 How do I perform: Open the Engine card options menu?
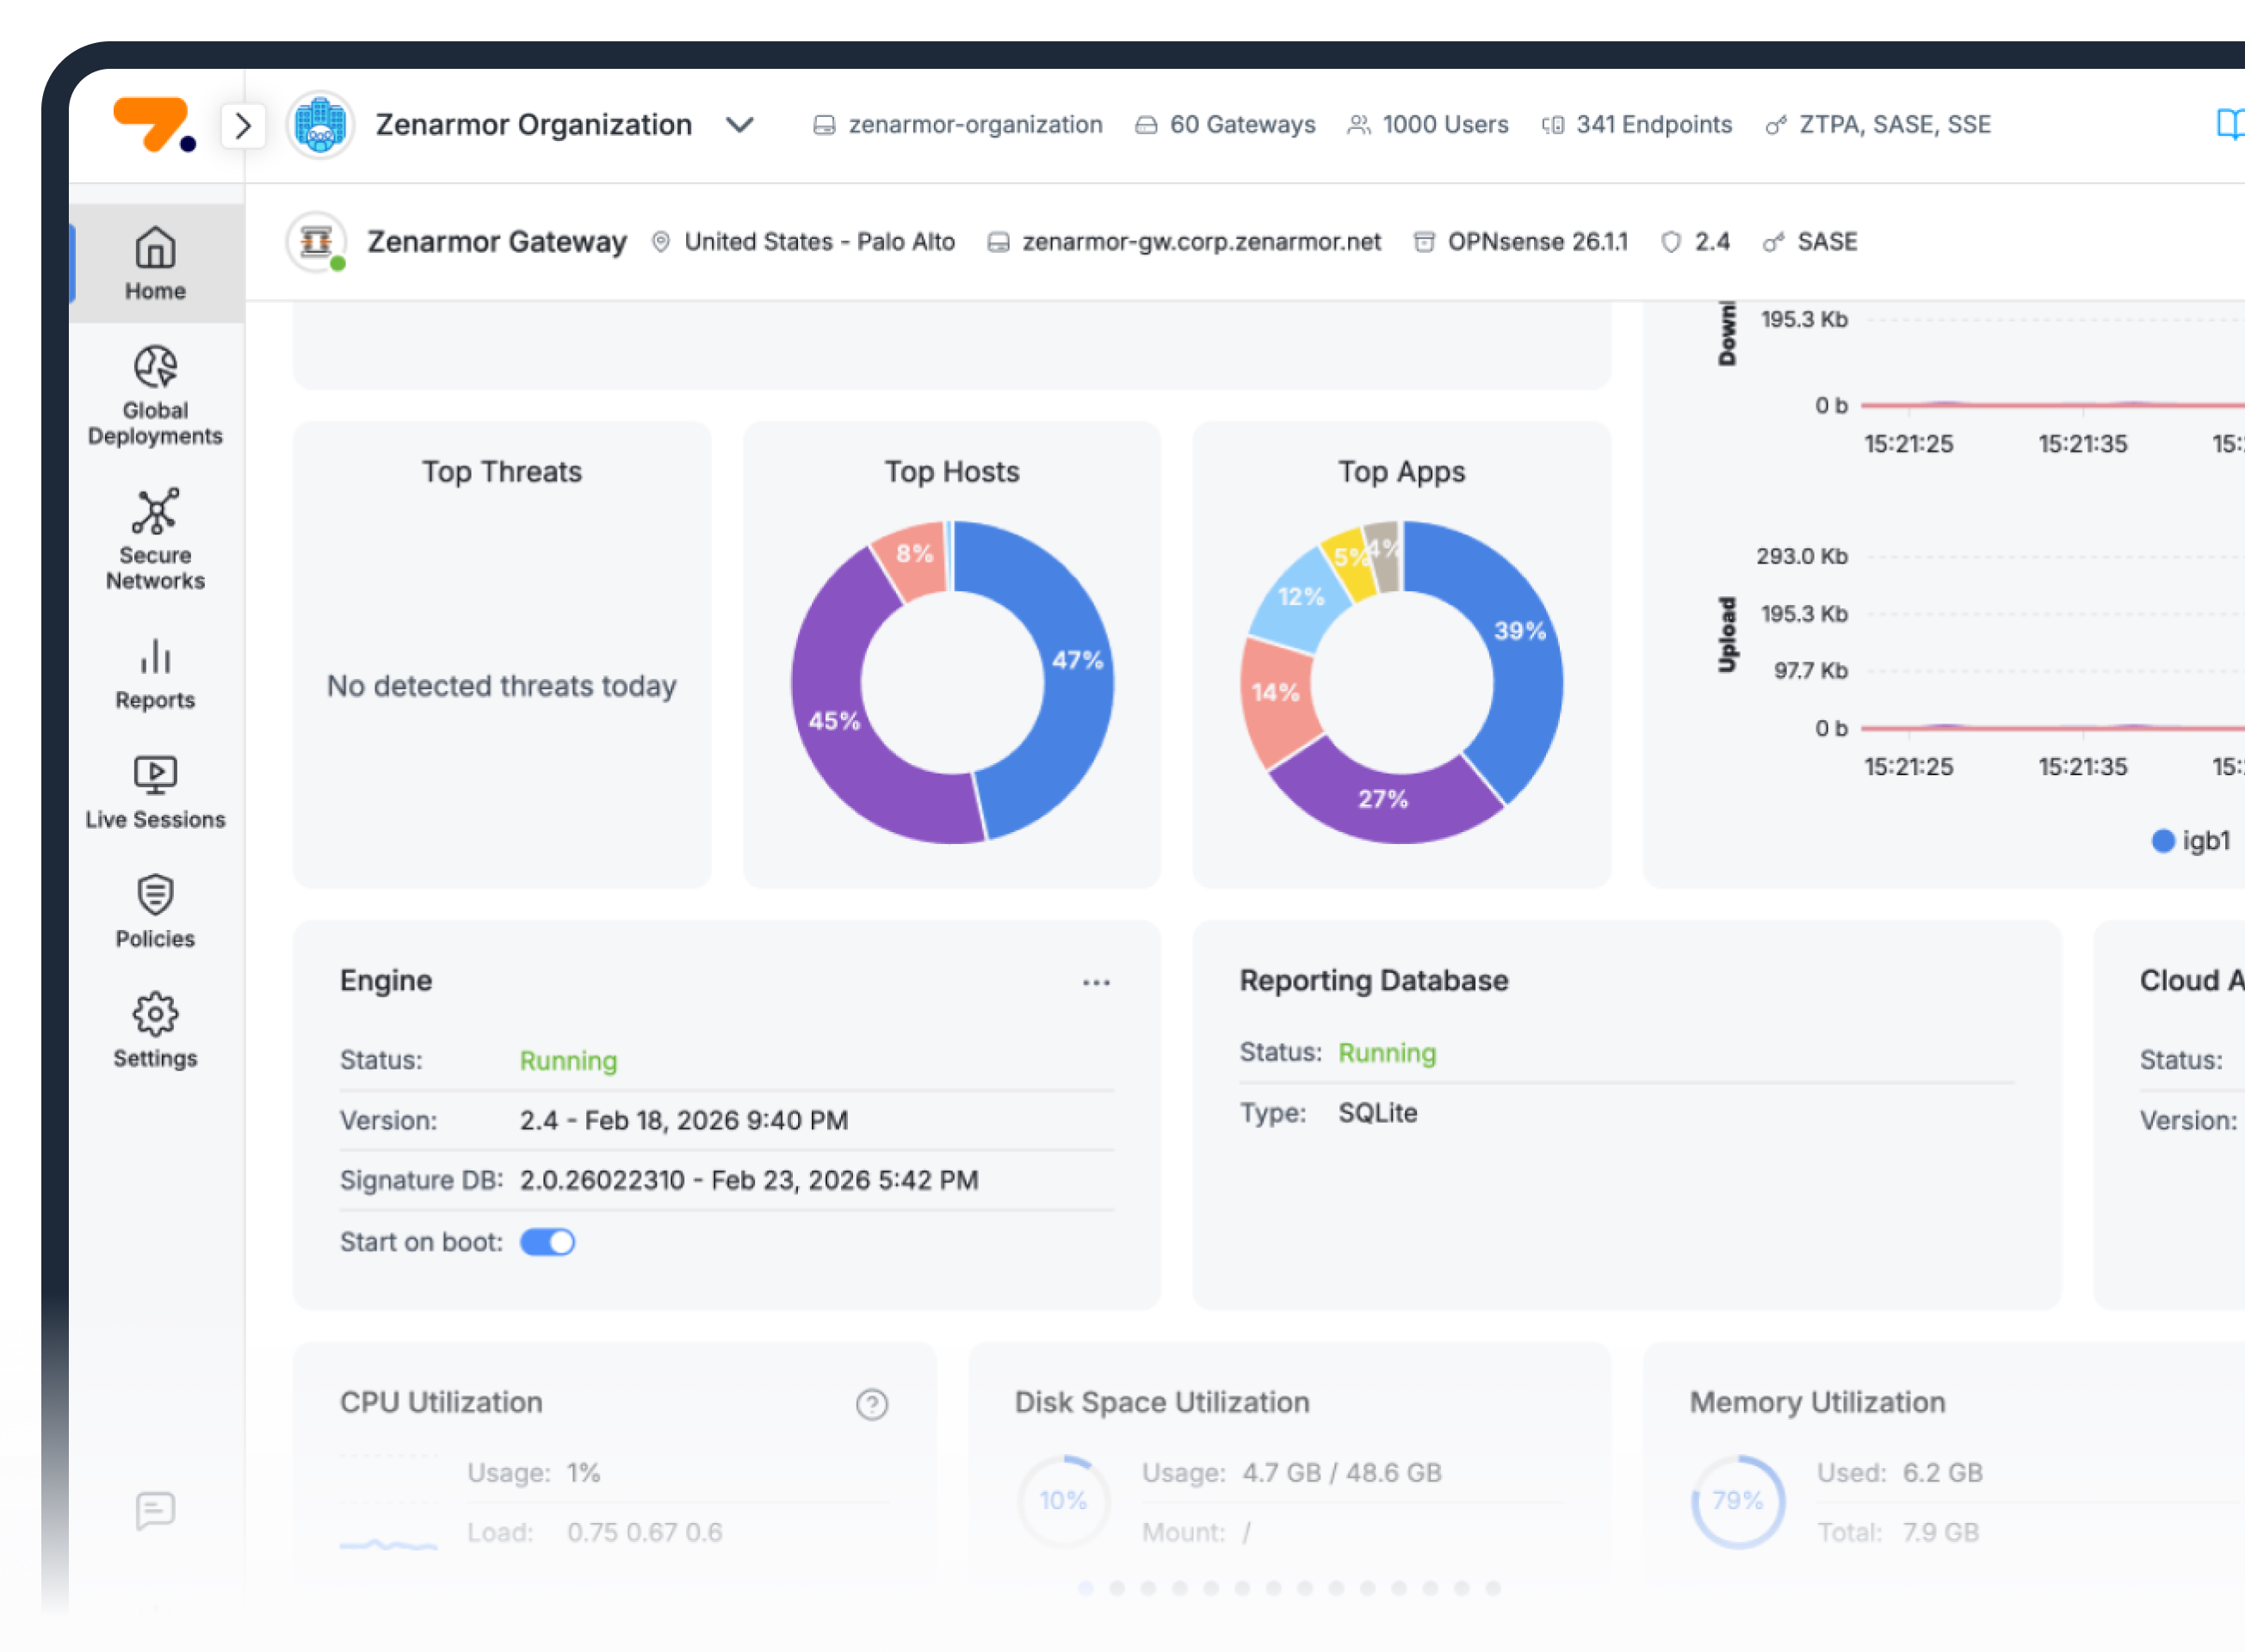point(1096,982)
